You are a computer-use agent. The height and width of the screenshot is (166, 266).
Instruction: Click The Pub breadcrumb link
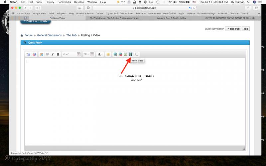tap(71, 35)
